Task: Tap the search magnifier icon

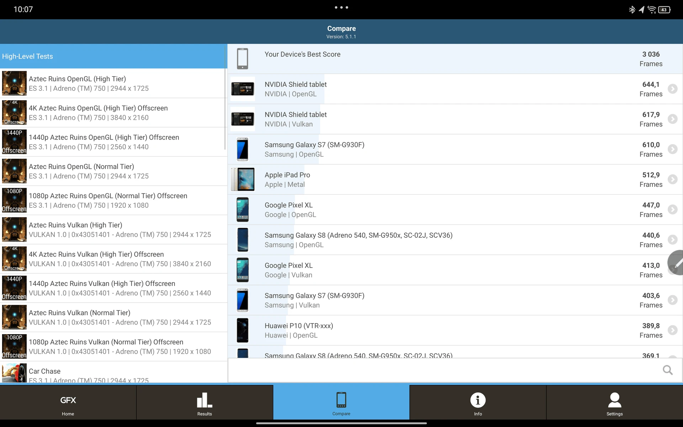Action: click(668, 370)
